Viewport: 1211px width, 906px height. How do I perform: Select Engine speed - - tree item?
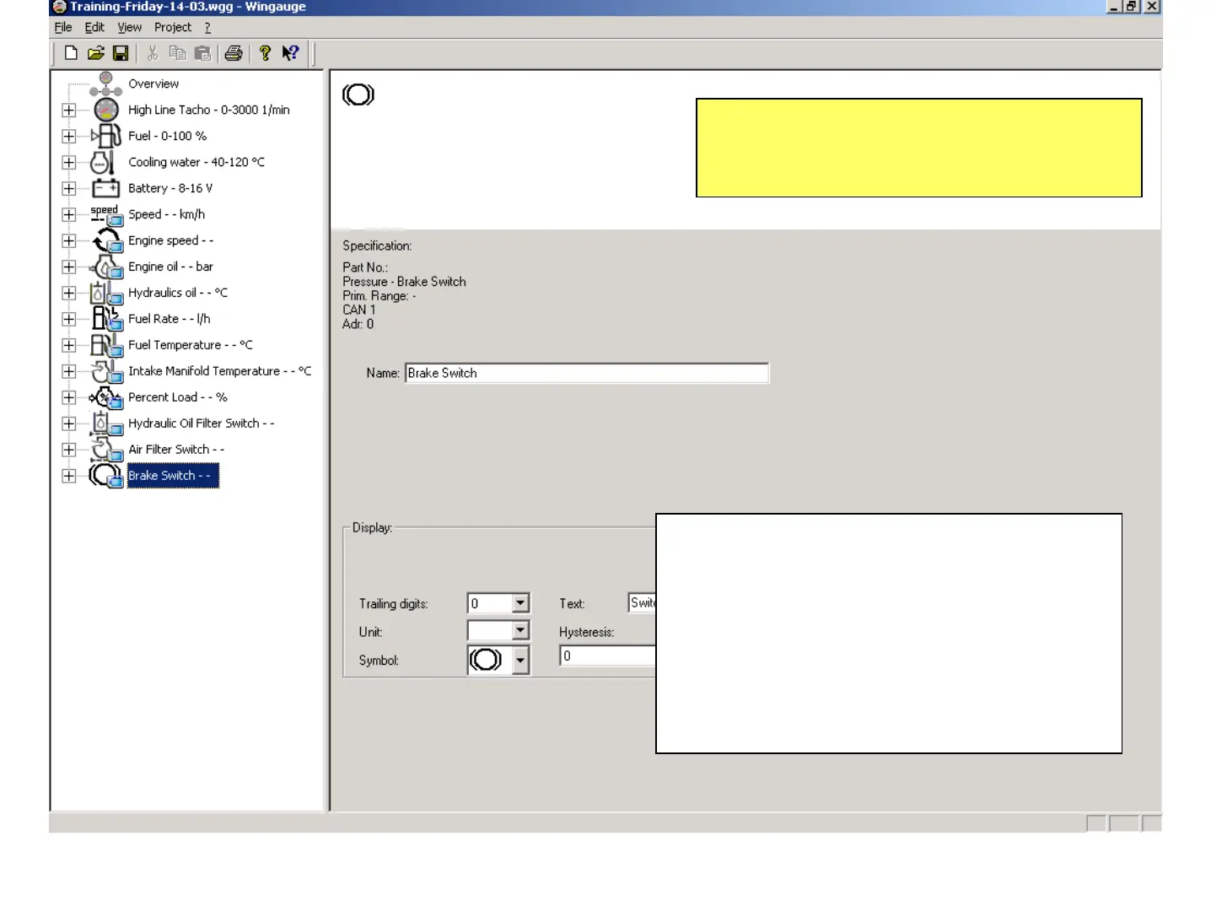coord(171,240)
